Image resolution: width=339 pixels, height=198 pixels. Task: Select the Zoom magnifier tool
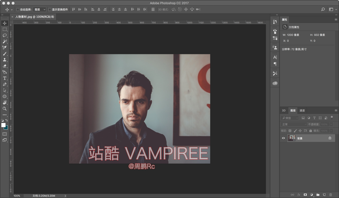(5, 109)
